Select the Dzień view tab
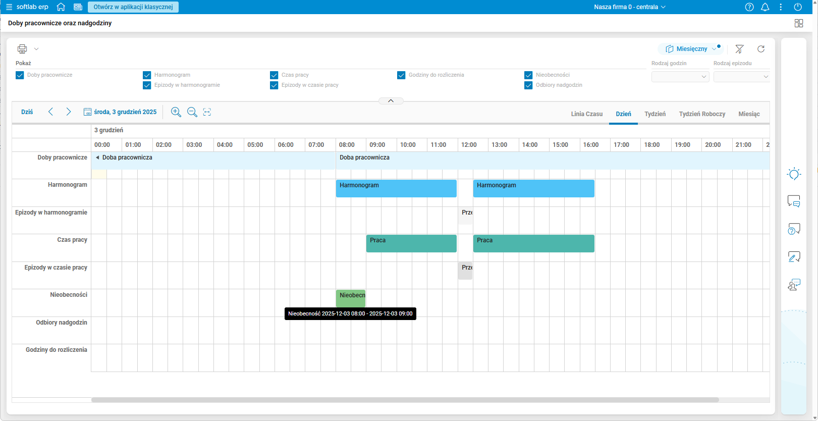 (623, 114)
